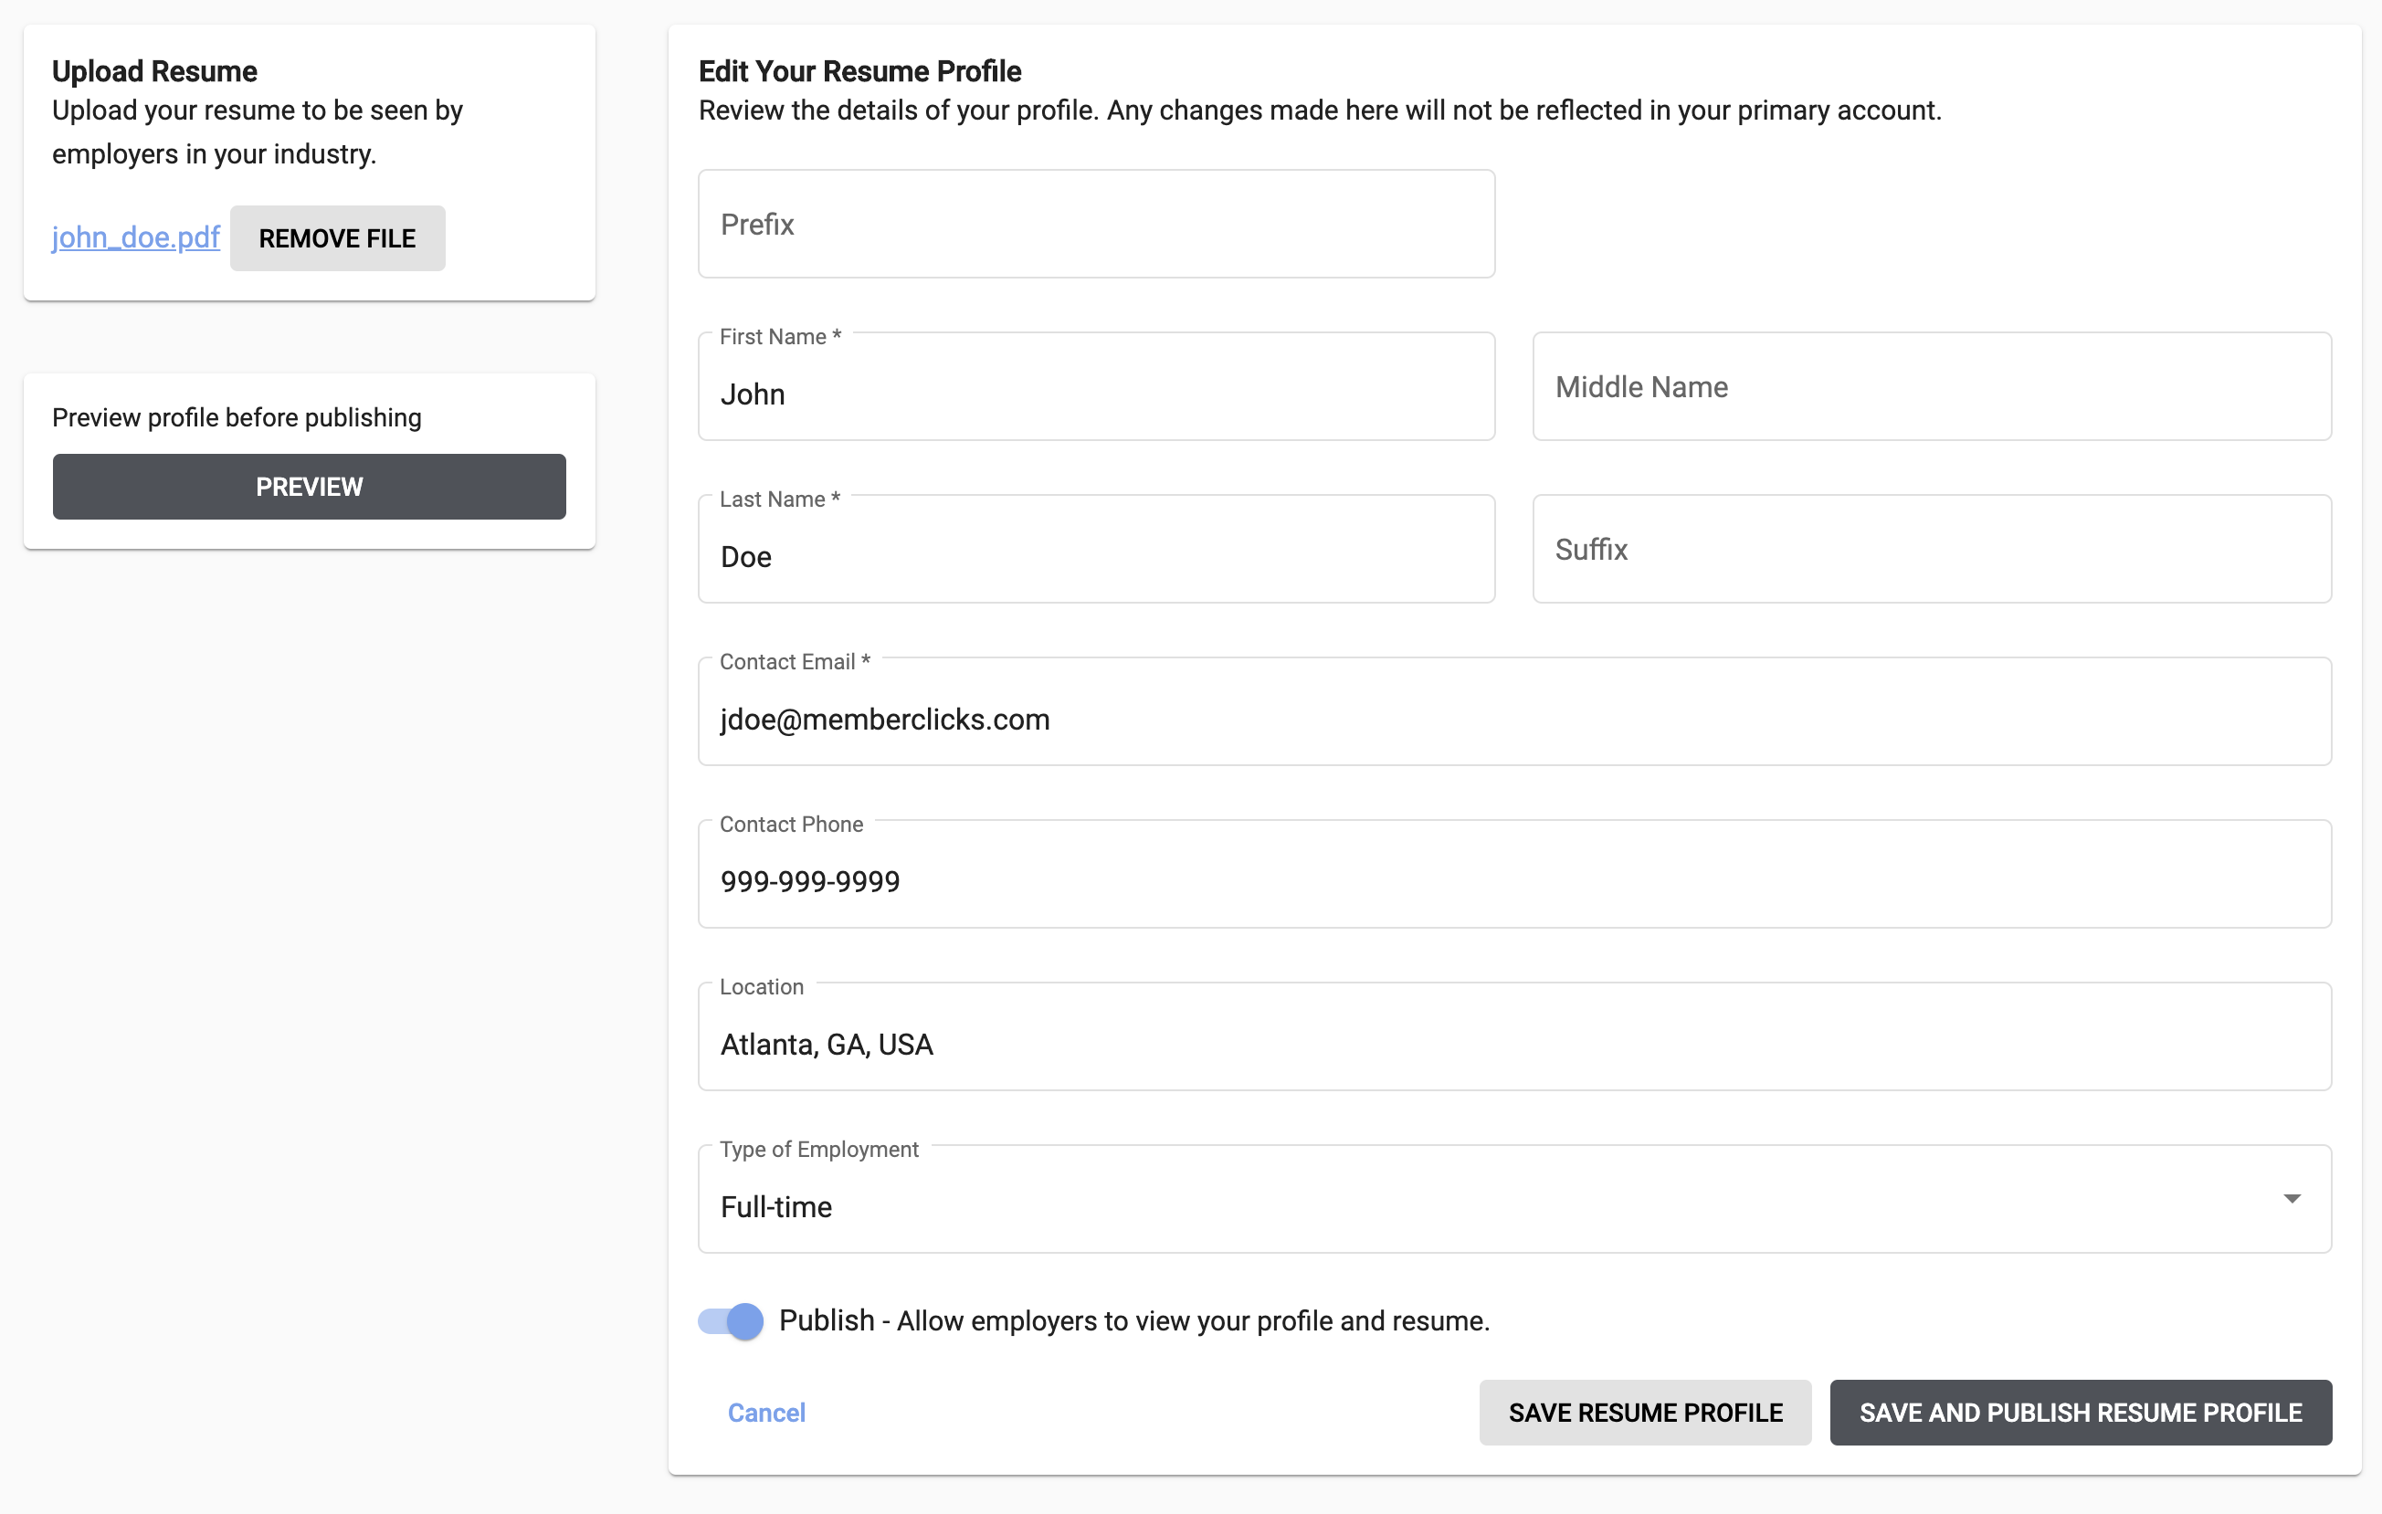Click the Upload Resume heading area

click(153, 70)
